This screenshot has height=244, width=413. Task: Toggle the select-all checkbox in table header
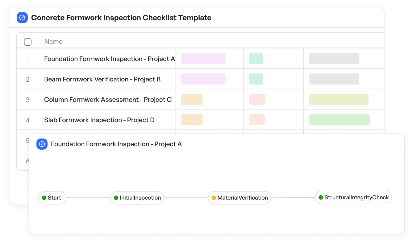(28, 42)
